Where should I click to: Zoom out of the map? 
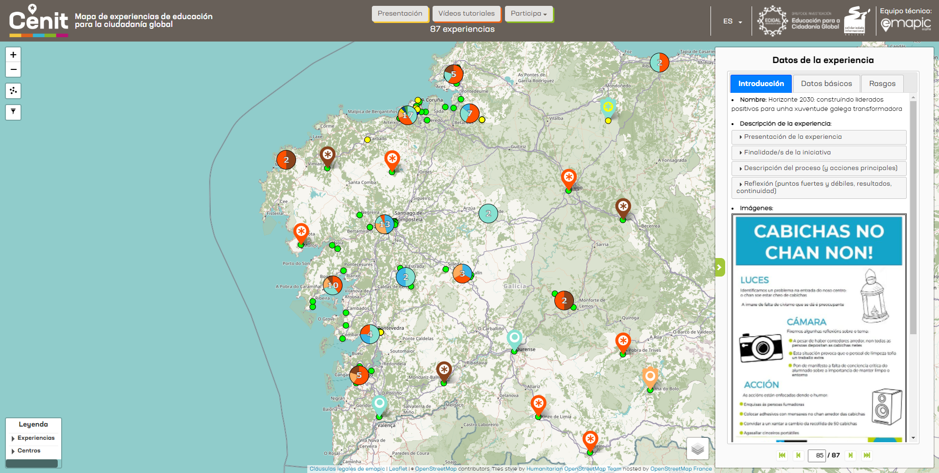tap(13, 70)
